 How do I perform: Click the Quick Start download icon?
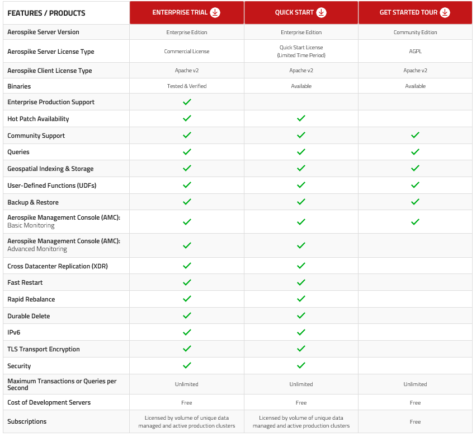321,12
